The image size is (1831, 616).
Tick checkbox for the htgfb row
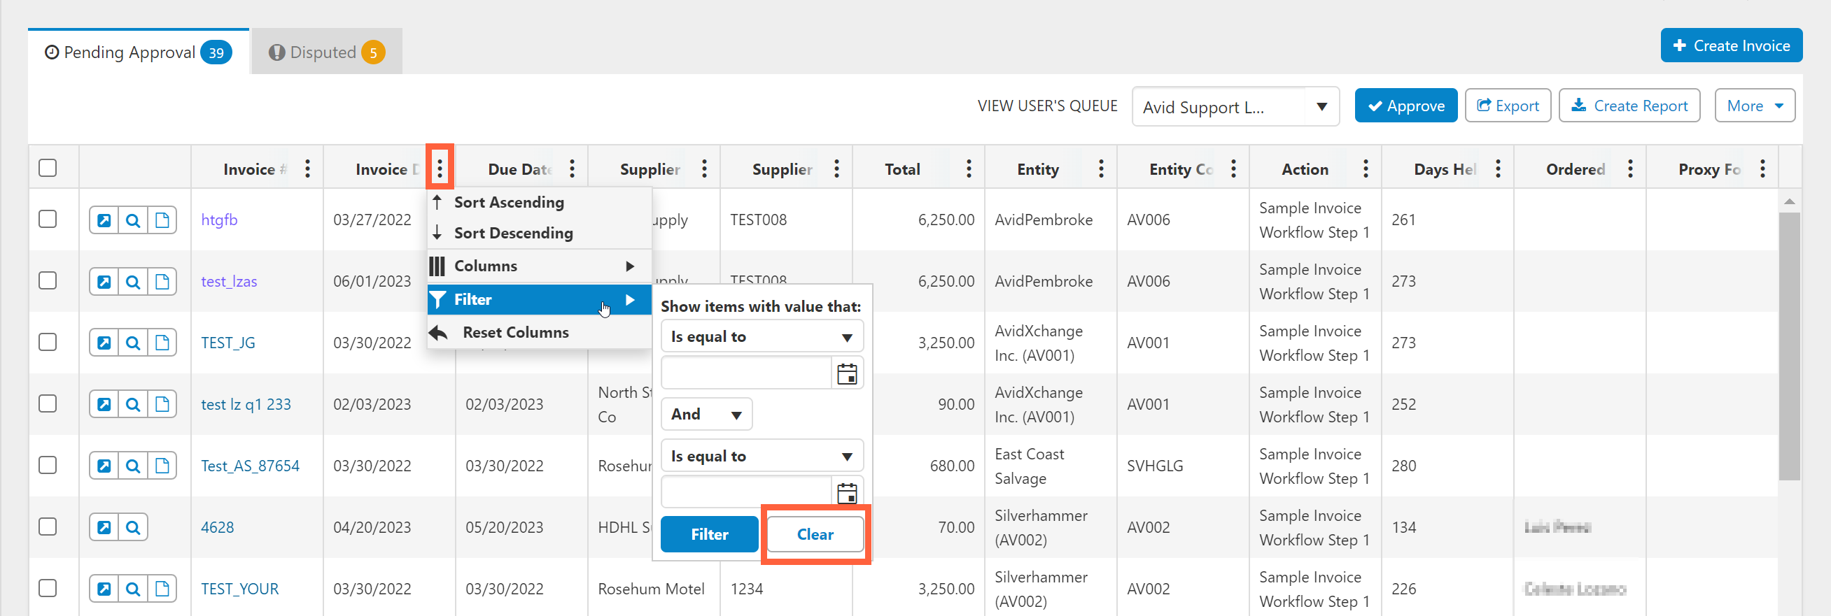tap(48, 220)
